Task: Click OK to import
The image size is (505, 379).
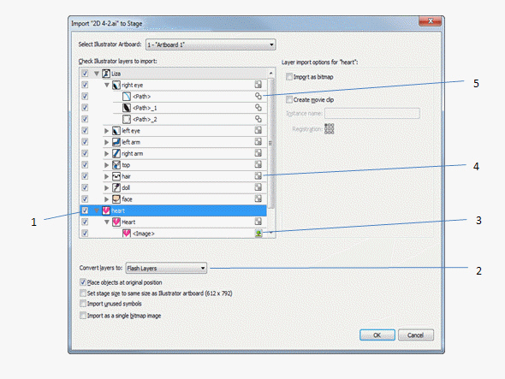Action: coord(377,335)
